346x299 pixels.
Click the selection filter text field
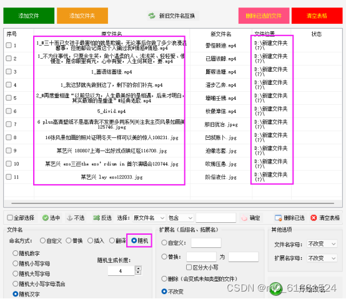(x=216, y=218)
